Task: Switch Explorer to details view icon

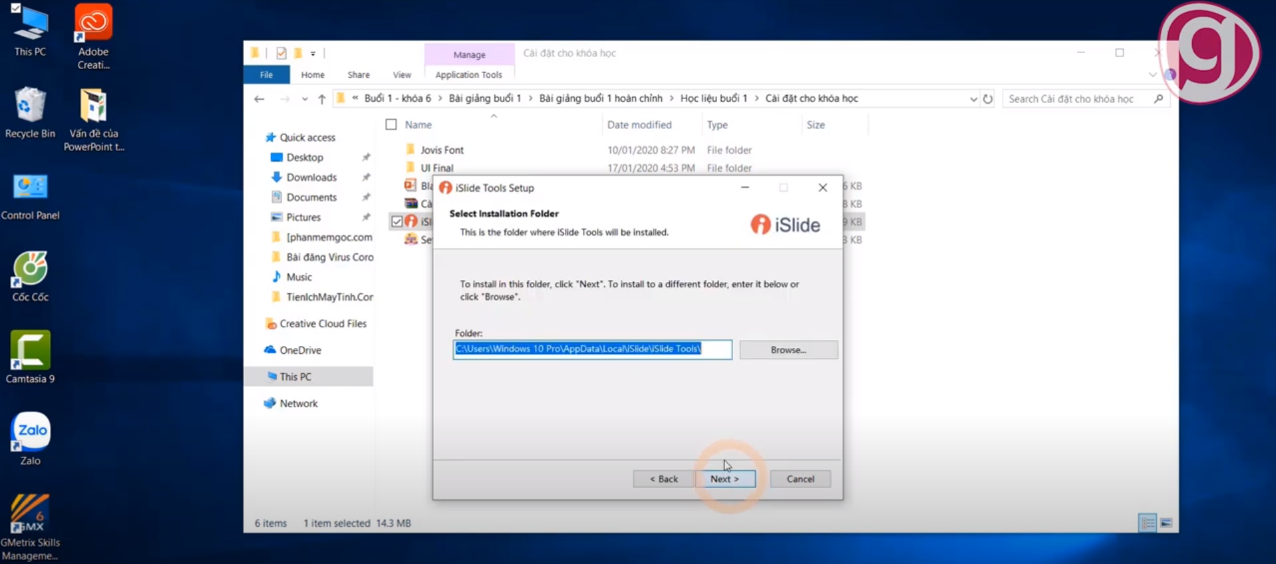Action: point(1148,523)
